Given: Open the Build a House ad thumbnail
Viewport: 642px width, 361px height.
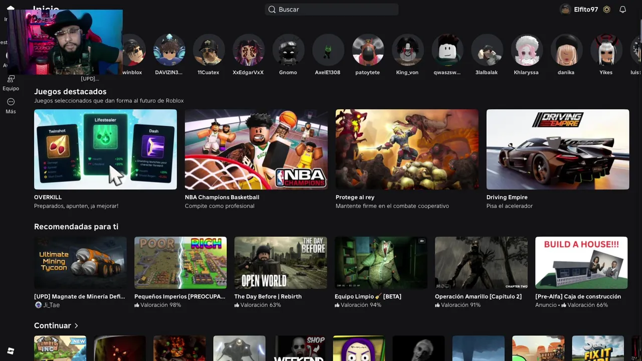Looking at the screenshot, I should (x=581, y=263).
